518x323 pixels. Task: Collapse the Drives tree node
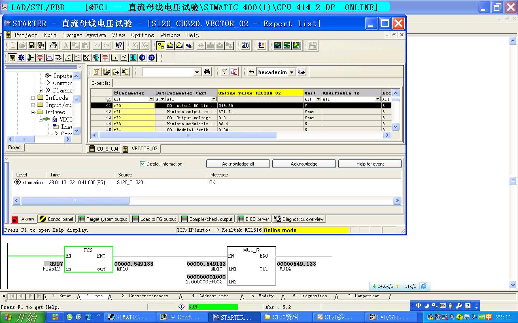click(33, 112)
